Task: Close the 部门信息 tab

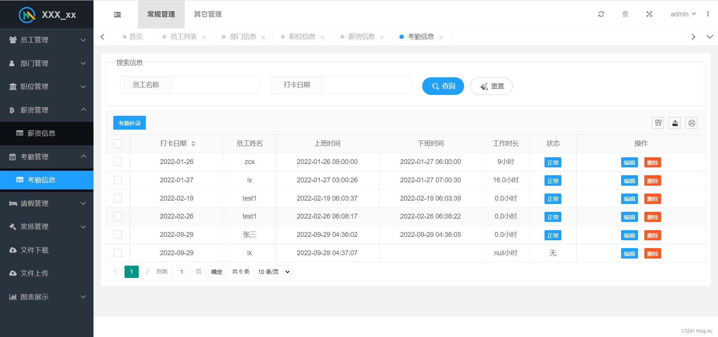Action: click(x=263, y=37)
